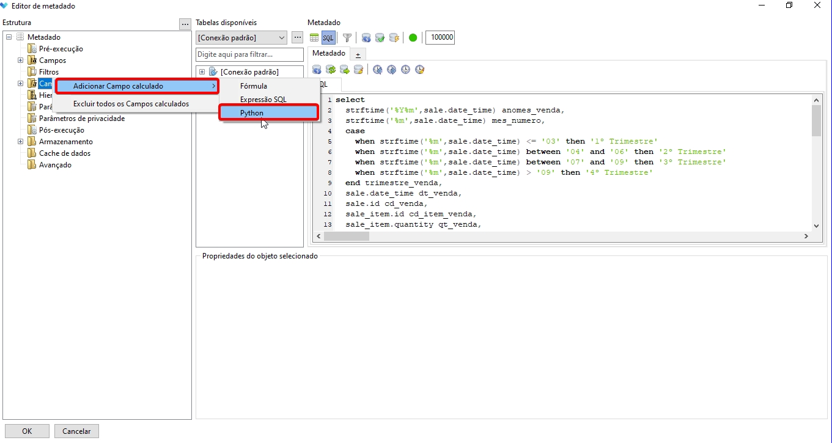Expand the Campos tree node
This screenshot has height=443, width=832.
pyautogui.click(x=20, y=60)
